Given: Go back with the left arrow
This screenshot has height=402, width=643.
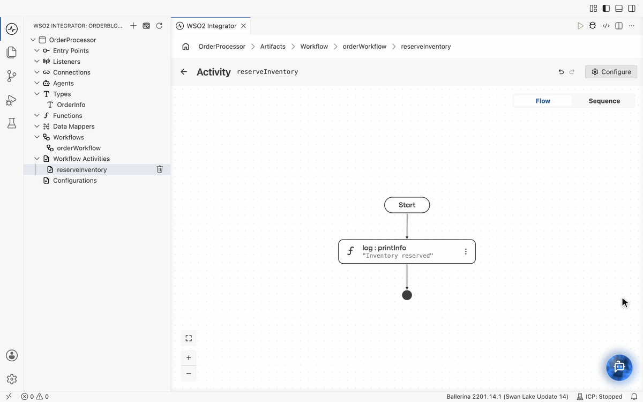Looking at the screenshot, I should [x=184, y=72].
